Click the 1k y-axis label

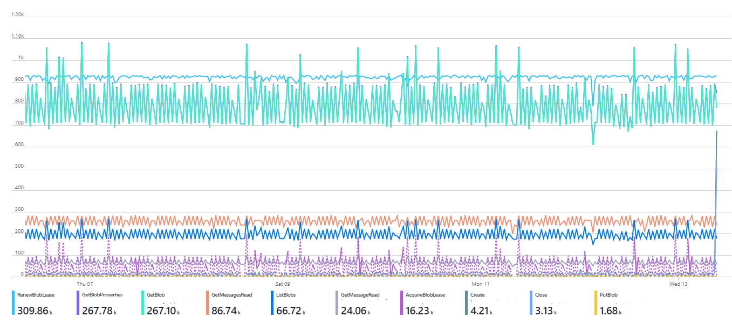tap(21, 58)
